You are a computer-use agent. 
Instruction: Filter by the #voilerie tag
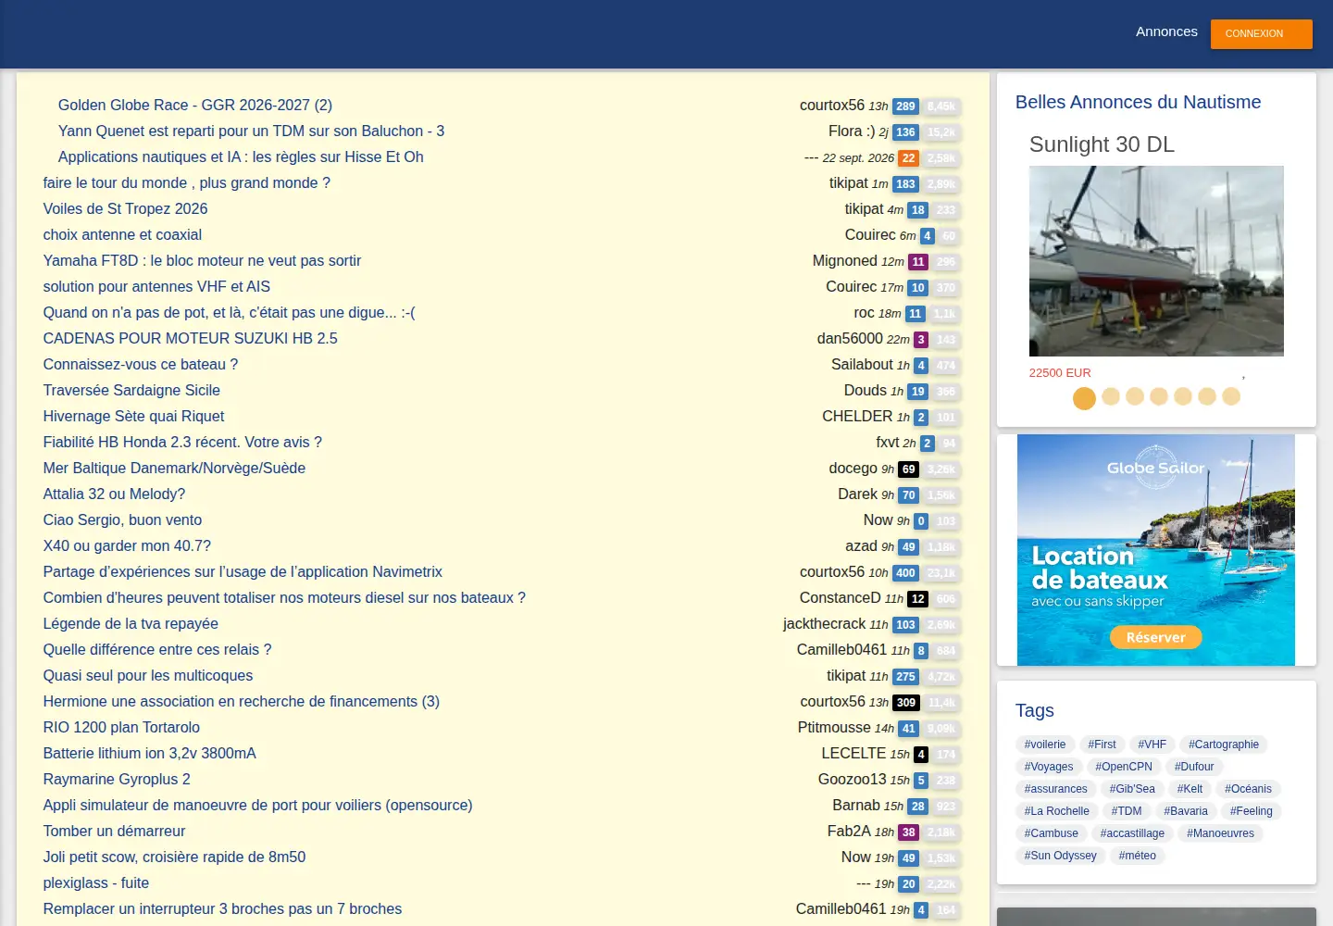(1045, 745)
